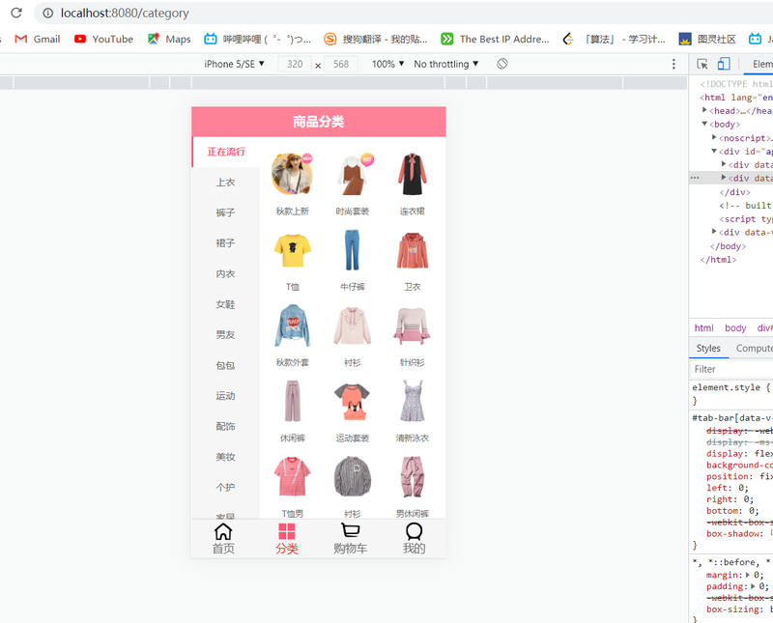Click the #tab-bar selector in Styles
The image size is (773, 623).
pyautogui.click(x=731, y=418)
